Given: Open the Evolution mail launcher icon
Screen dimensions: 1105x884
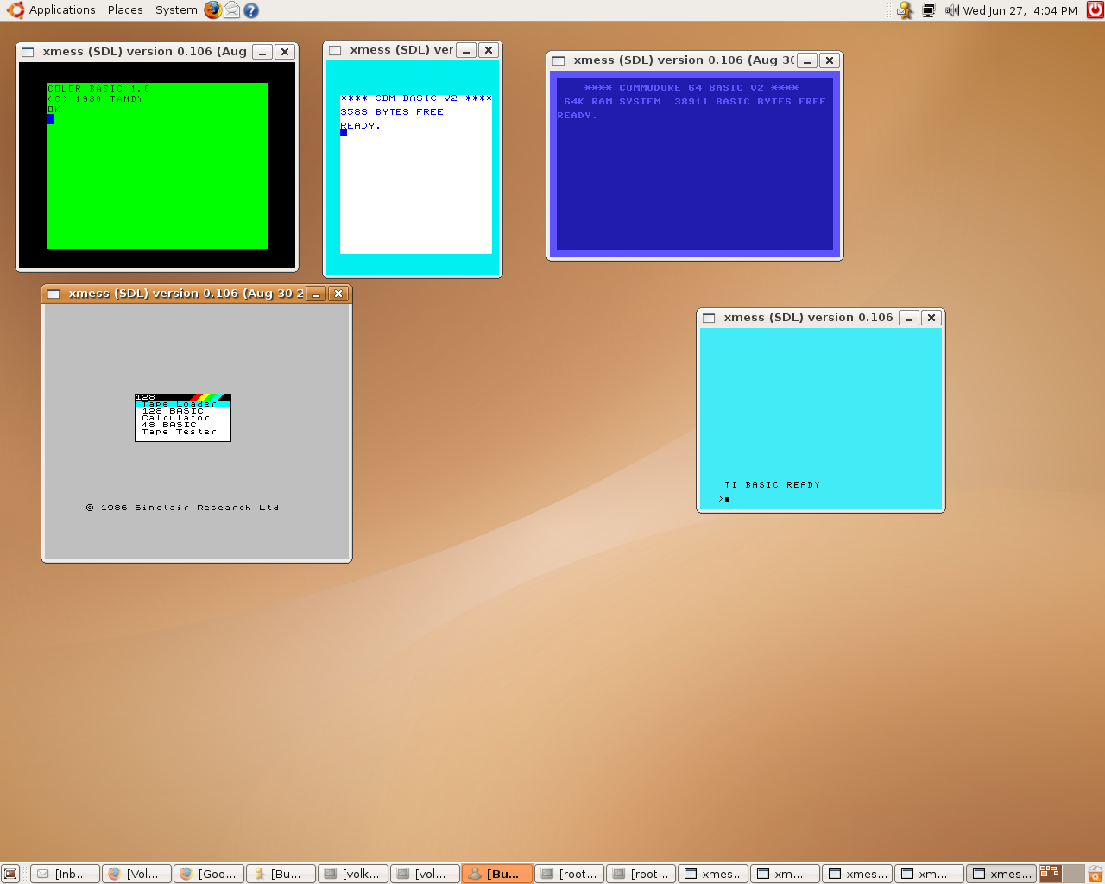Looking at the screenshot, I should (x=232, y=10).
